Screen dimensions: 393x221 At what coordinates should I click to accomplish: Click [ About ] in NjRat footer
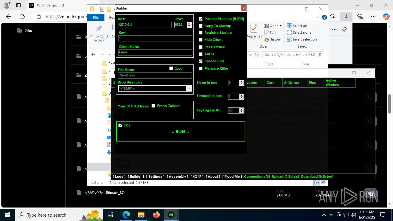coord(213,176)
